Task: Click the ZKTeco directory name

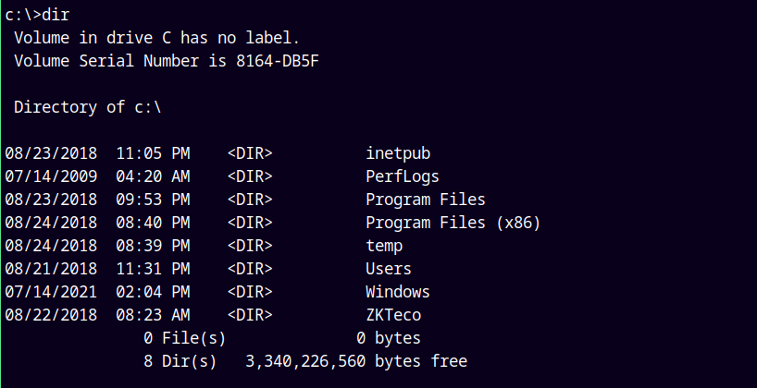Action: click(x=393, y=315)
